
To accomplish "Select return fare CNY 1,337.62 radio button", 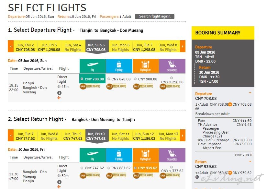I will coord(172,167).
